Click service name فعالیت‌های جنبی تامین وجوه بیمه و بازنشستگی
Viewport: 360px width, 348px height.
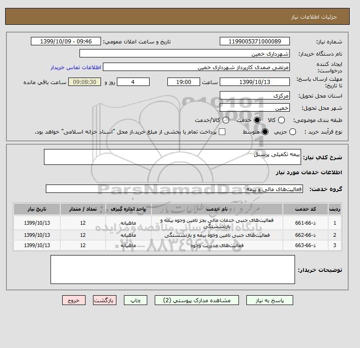pyautogui.click(x=217, y=235)
